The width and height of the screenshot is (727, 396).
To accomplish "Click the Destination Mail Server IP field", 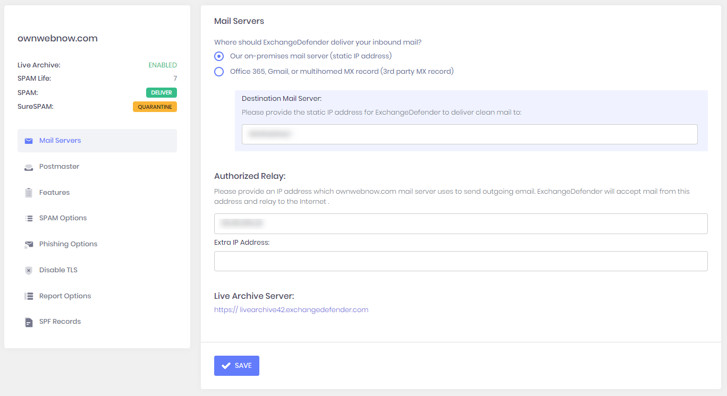I will 469,134.
